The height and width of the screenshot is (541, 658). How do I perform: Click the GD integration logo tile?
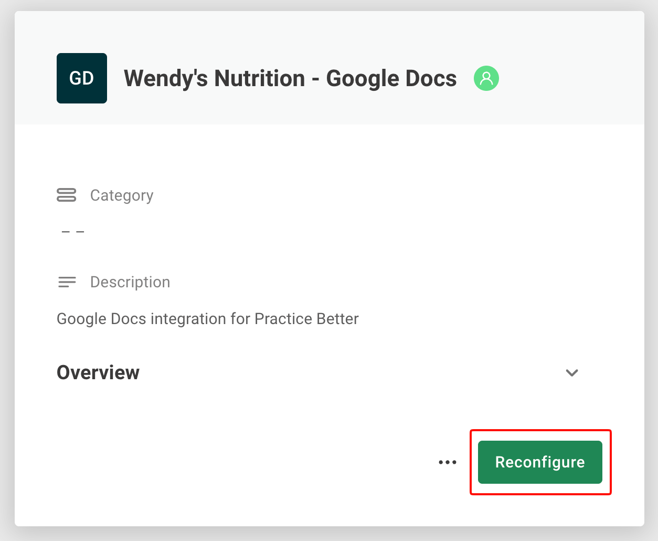82,78
